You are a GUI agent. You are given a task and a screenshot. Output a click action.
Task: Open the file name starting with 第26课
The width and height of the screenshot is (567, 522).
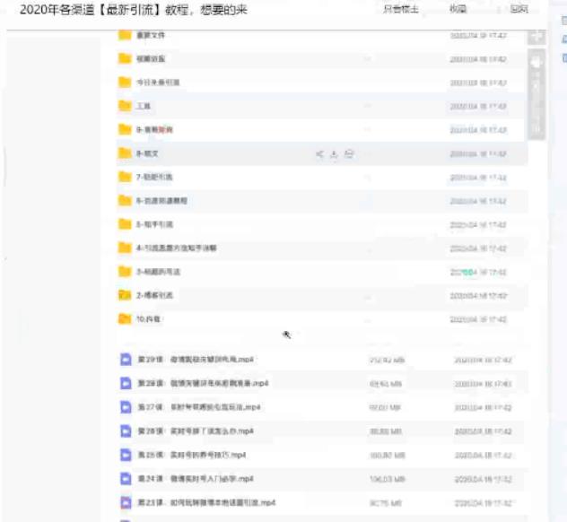pyautogui.click(x=196, y=431)
